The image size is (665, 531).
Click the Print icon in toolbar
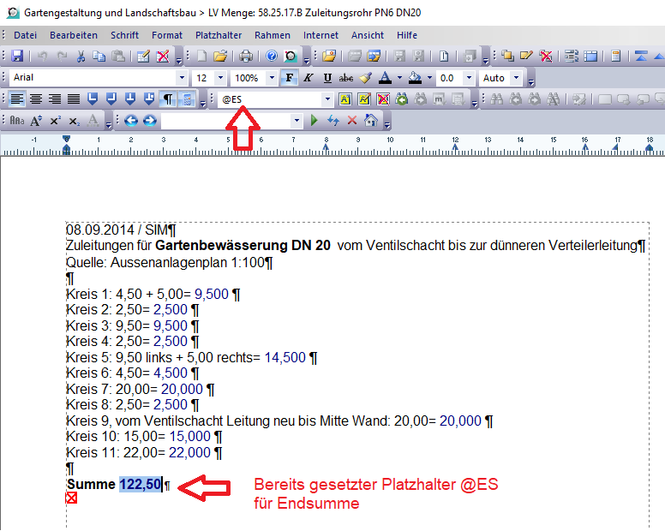pyautogui.click(x=246, y=57)
